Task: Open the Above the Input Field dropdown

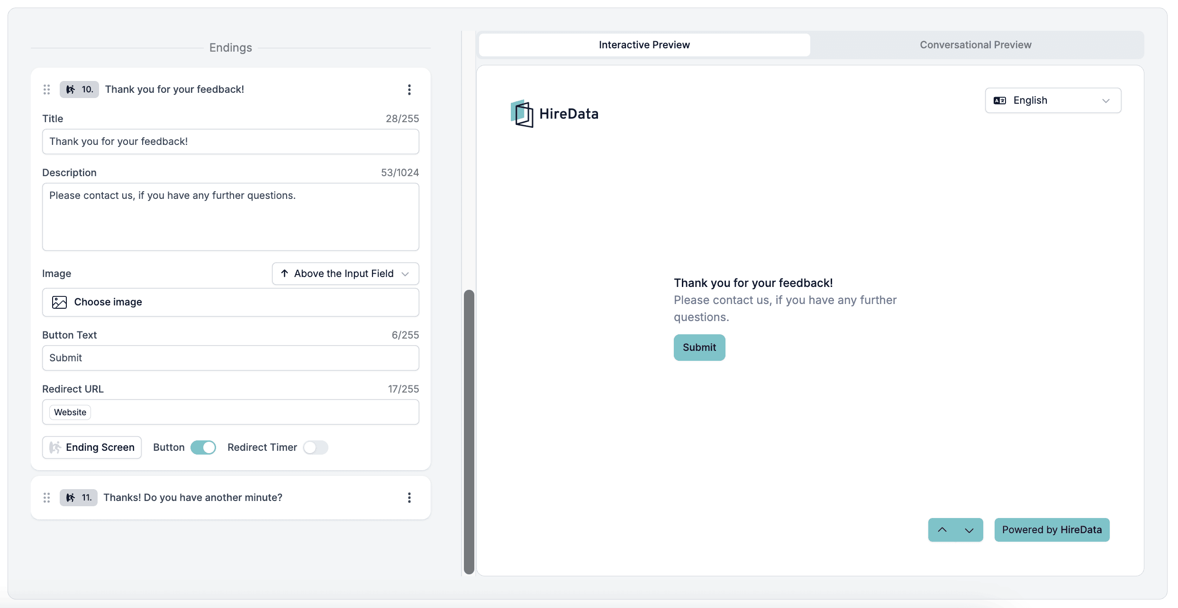Action: click(345, 274)
